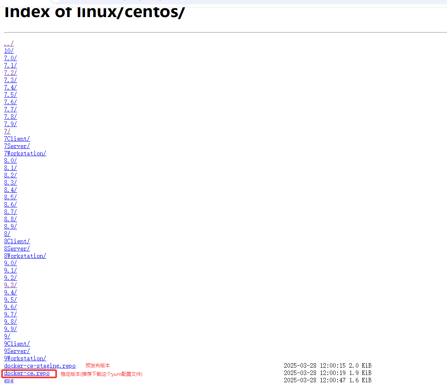Screen dimensions: 447x388
Task: Click the 1.9 KiB file size
Action: coord(360,373)
